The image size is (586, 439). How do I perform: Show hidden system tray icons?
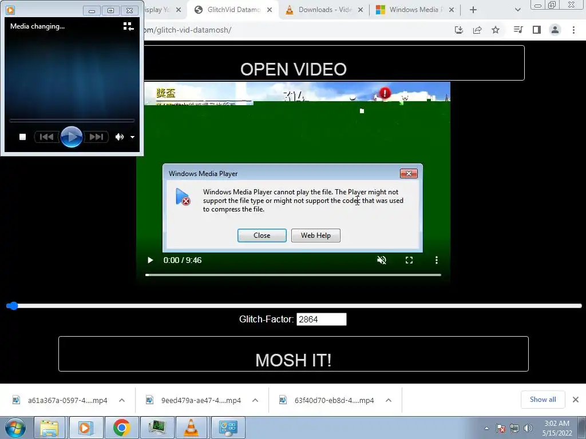(486, 428)
